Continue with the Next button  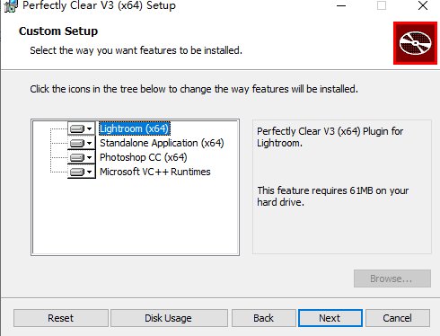pyautogui.click(x=330, y=318)
